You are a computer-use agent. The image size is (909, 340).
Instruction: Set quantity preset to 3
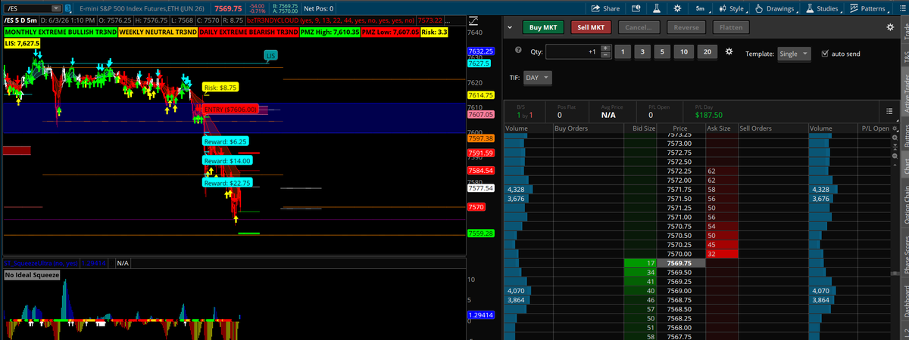coord(642,52)
